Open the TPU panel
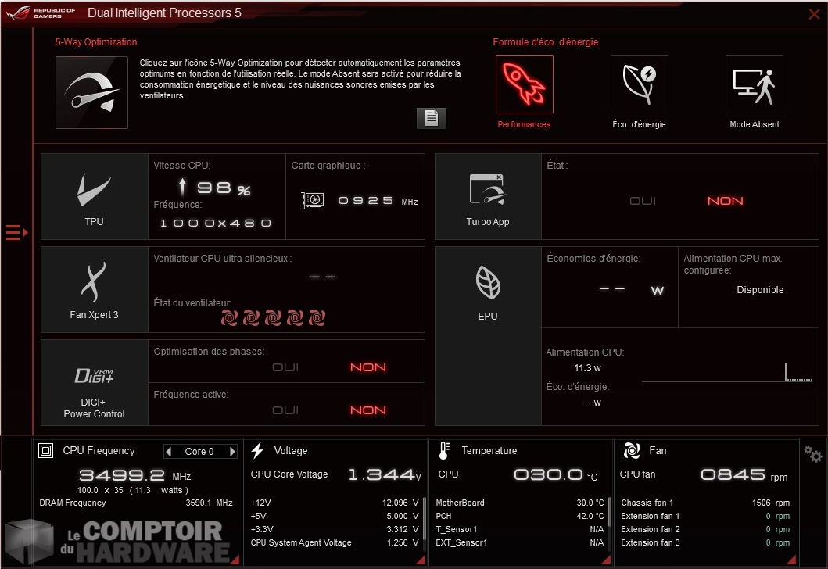 coord(95,196)
